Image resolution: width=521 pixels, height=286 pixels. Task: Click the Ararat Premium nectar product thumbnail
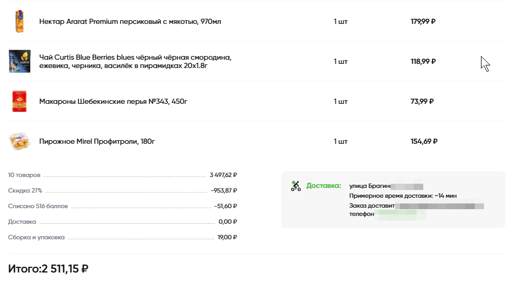click(20, 21)
